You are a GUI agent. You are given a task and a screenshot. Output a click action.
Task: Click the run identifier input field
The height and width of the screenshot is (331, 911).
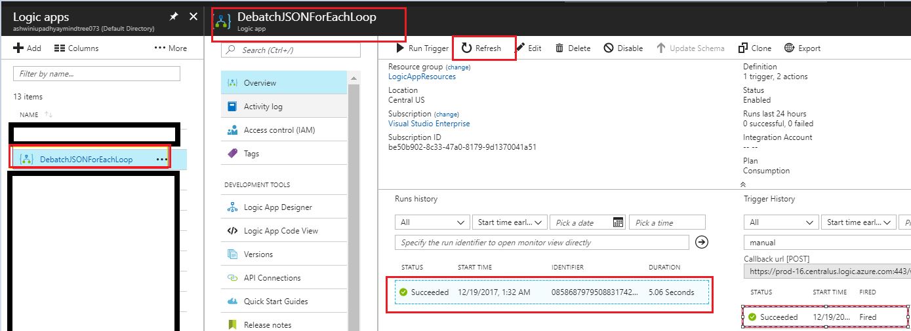[542, 243]
